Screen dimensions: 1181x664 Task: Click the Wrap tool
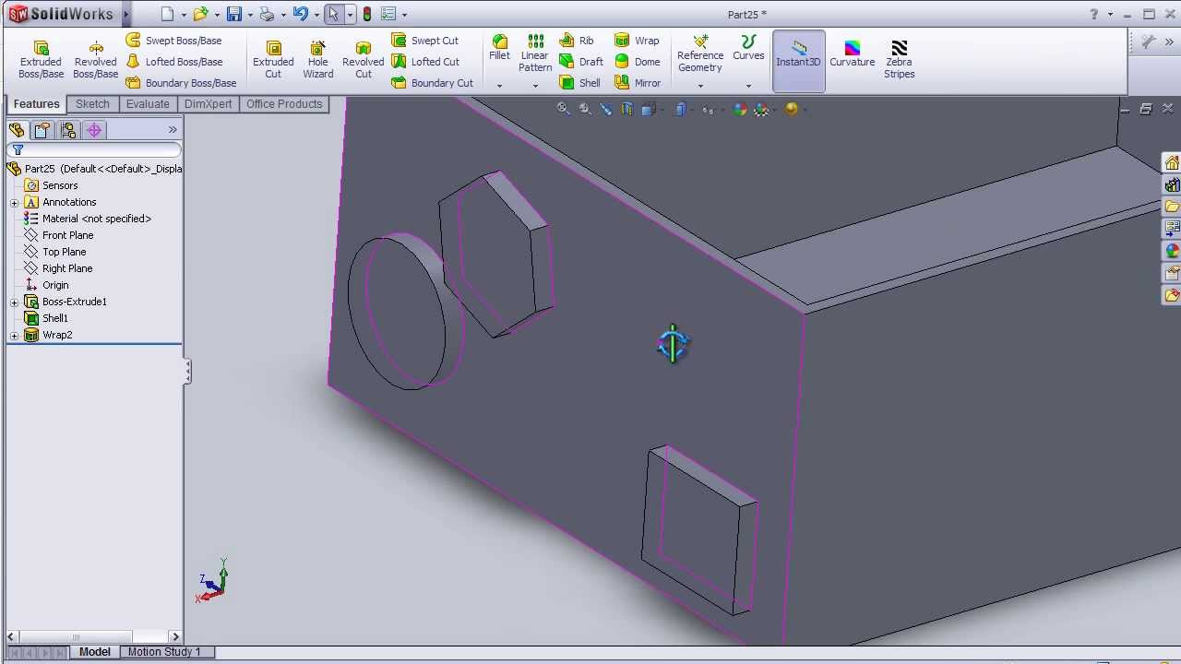(637, 41)
